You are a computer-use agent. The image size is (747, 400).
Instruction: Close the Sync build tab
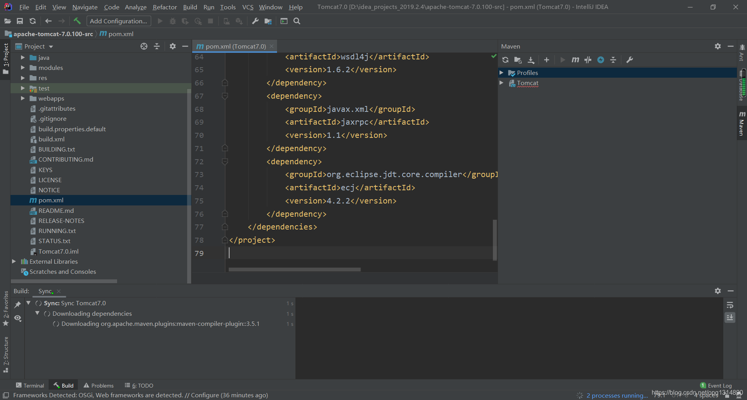(x=59, y=291)
